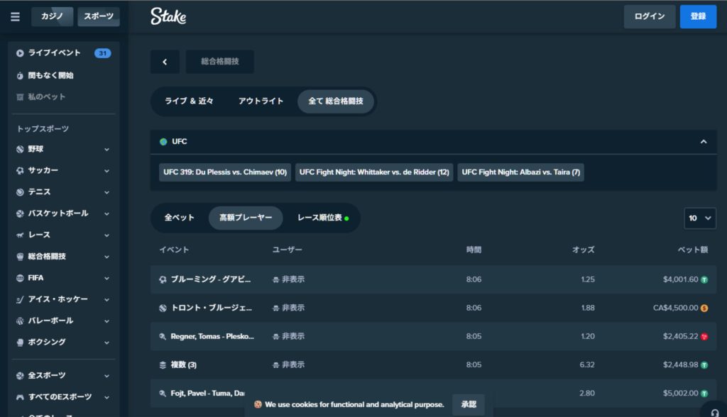The width and height of the screenshot is (727, 417).
Task: Click the ログイン button
Action: tap(649, 17)
